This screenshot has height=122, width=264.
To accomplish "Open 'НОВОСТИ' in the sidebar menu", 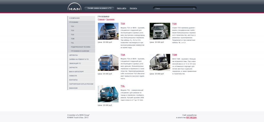I will pos(81,76).
